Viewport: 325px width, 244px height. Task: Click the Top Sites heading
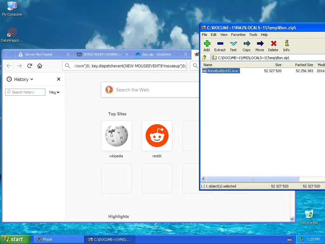click(x=117, y=114)
